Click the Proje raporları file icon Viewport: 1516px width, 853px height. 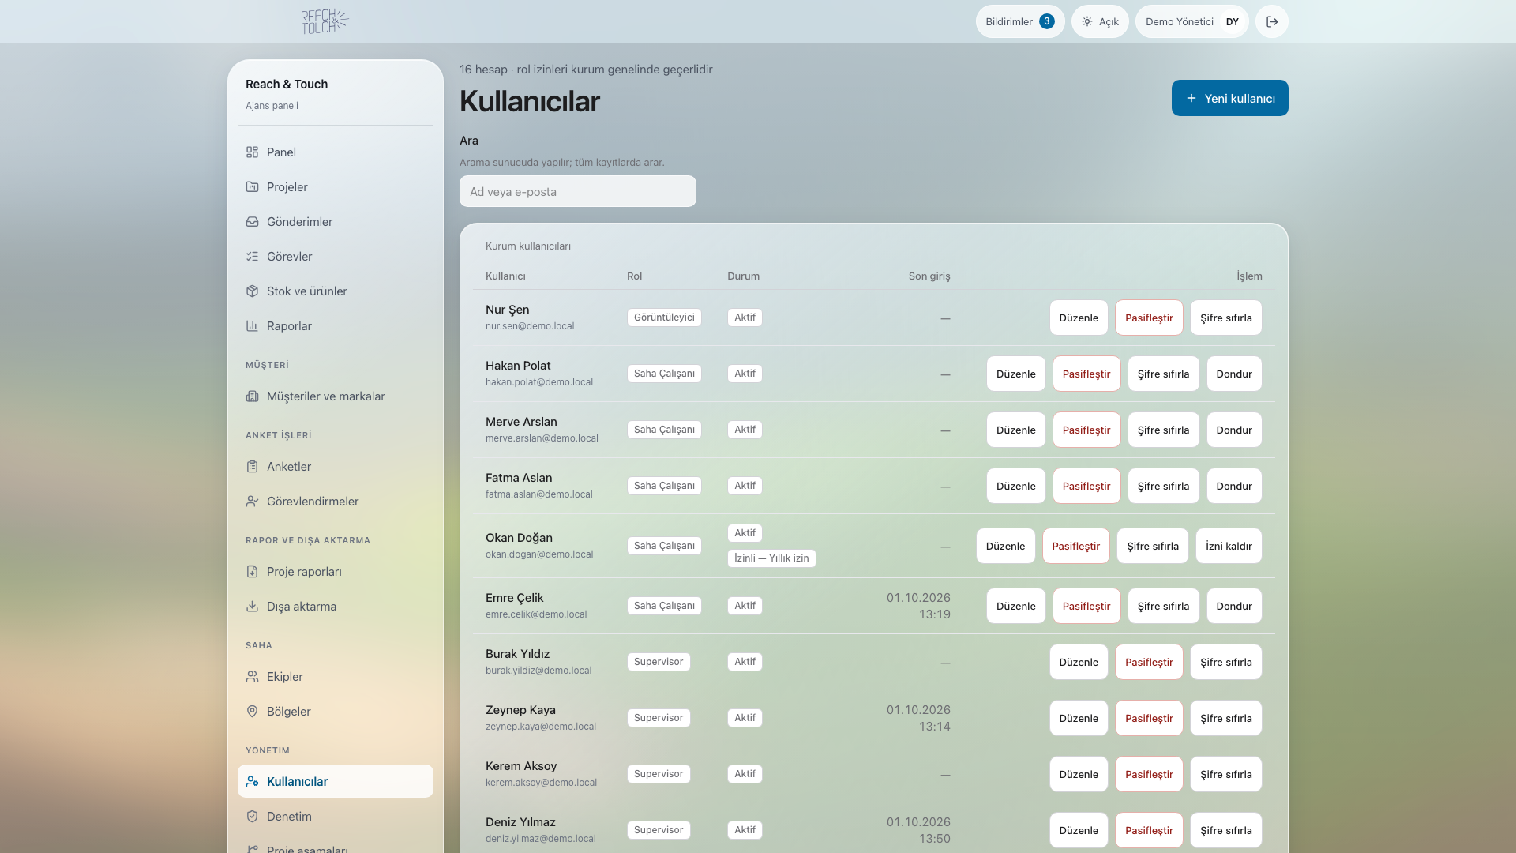(252, 572)
